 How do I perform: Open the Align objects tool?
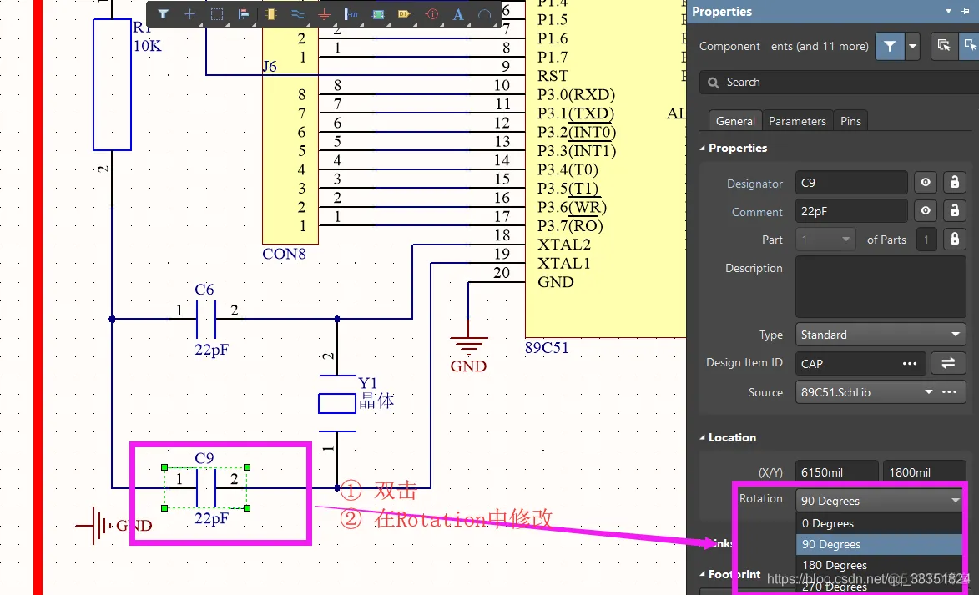tap(244, 13)
